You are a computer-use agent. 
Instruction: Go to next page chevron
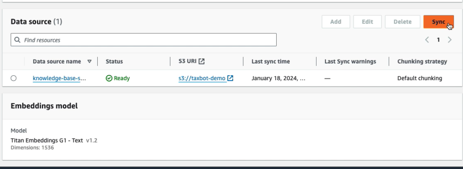click(450, 40)
